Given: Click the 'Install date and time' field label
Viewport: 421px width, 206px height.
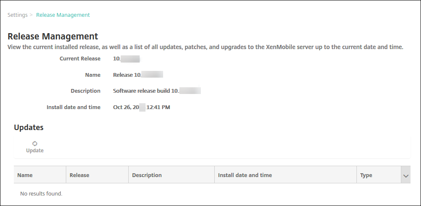Looking at the screenshot, I should 73,107.
